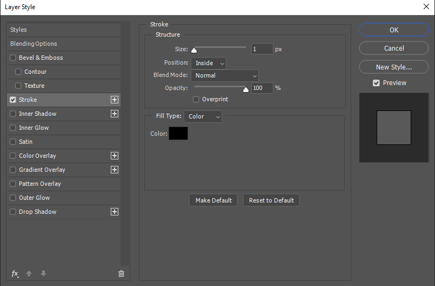Enable the Bevel & Emboss checkbox
The height and width of the screenshot is (286, 435).
coord(13,58)
